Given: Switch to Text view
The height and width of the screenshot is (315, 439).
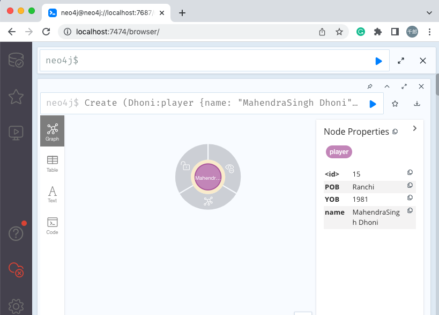Looking at the screenshot, I should [x=53, y=194].
